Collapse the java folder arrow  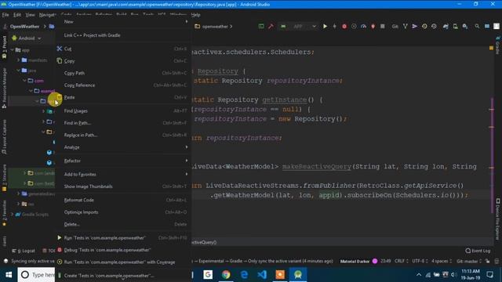click(x=19, y=70)
